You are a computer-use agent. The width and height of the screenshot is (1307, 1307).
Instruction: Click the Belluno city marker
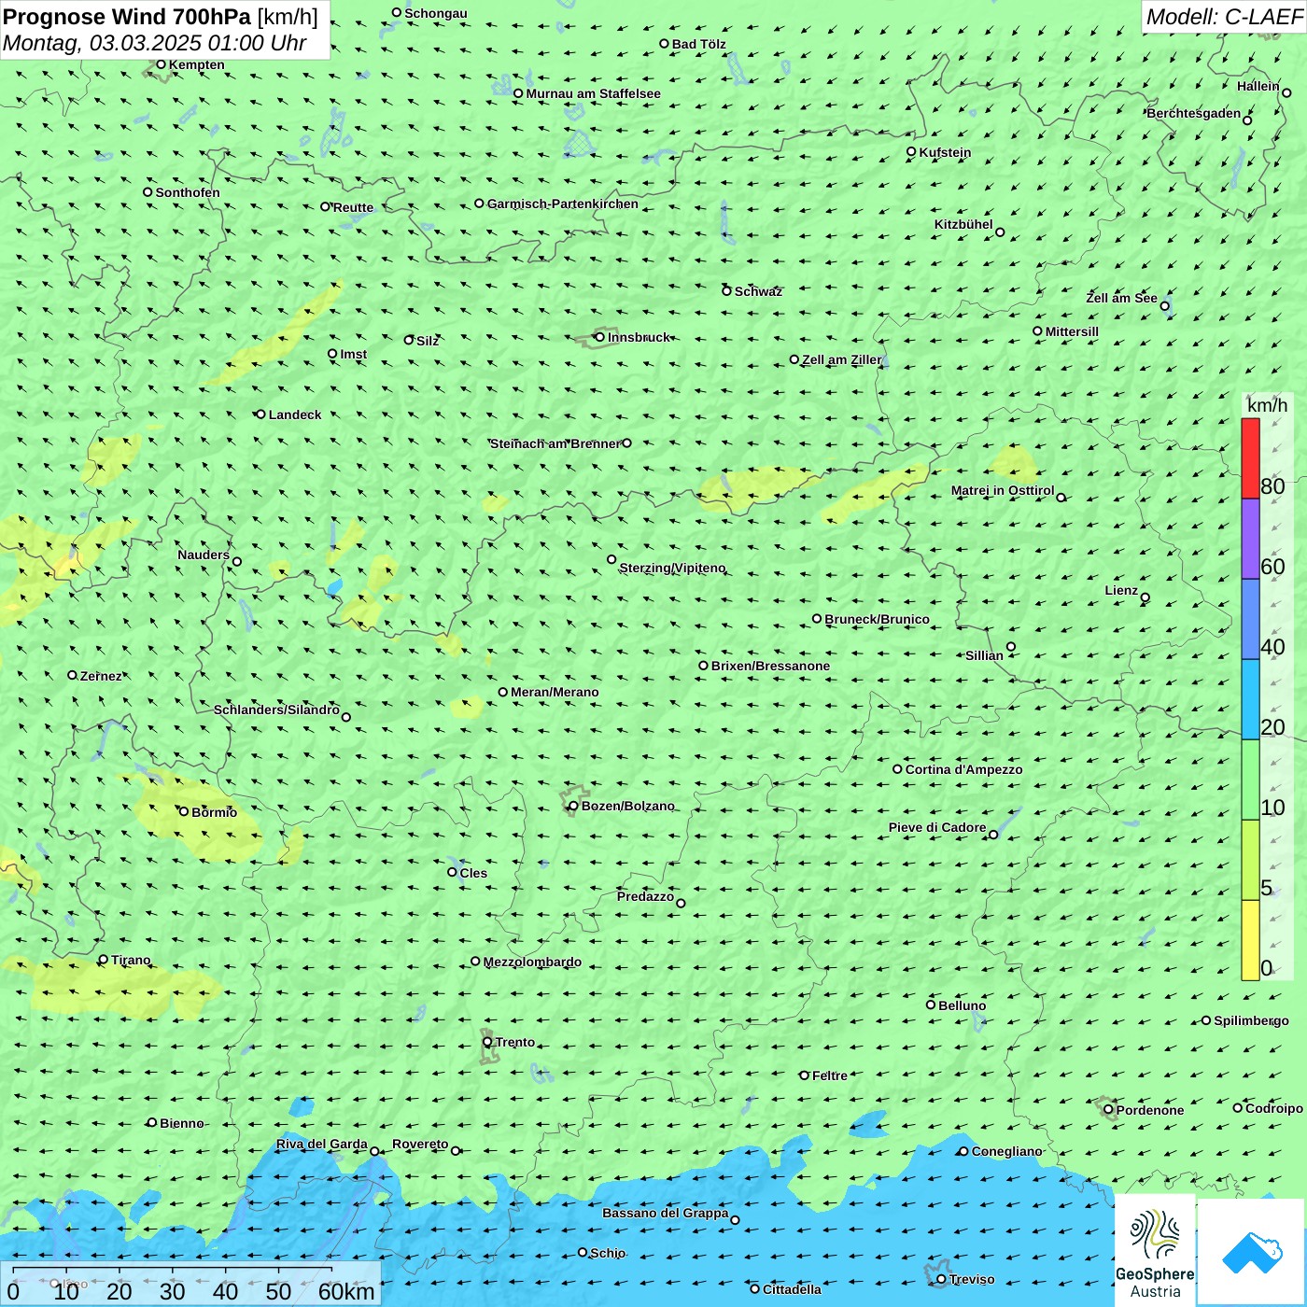click(x=930, y=1005)
